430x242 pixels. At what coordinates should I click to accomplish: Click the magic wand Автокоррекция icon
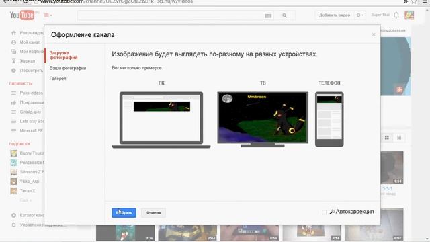click(332, 212)
